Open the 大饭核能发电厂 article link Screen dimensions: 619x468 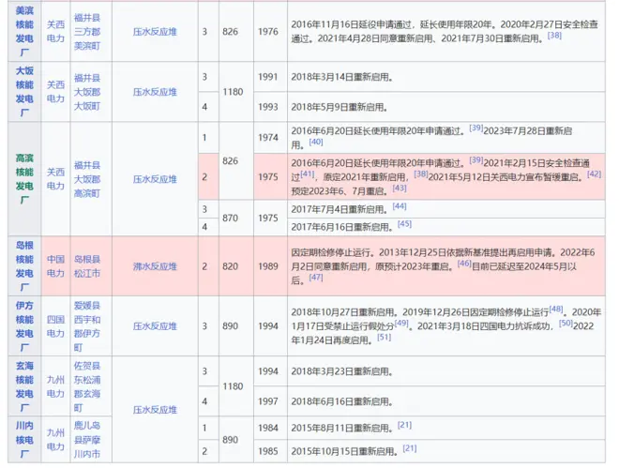click(23, 92)
